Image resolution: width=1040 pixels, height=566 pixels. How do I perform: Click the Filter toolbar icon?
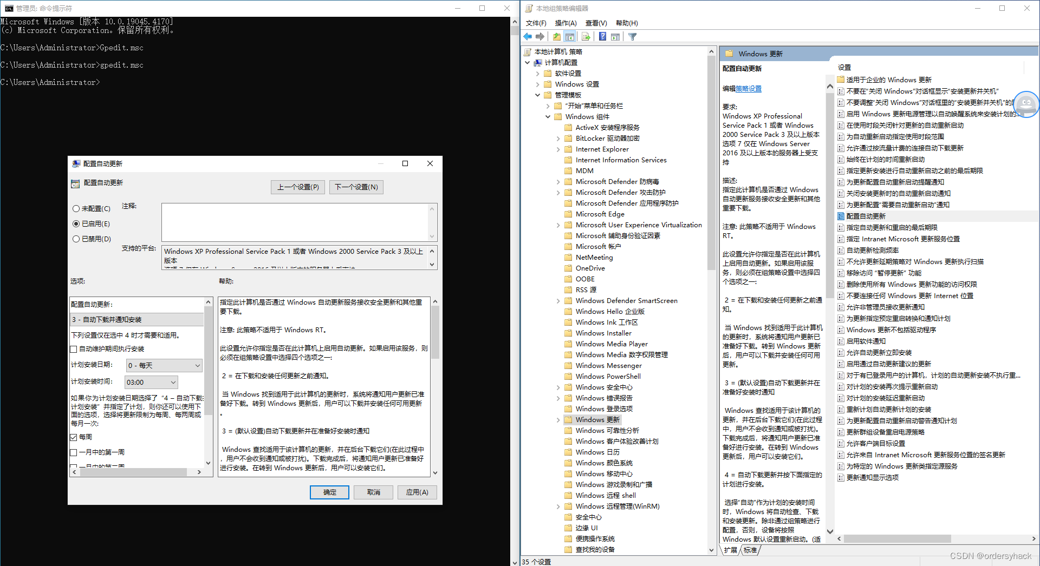[632, 36]
